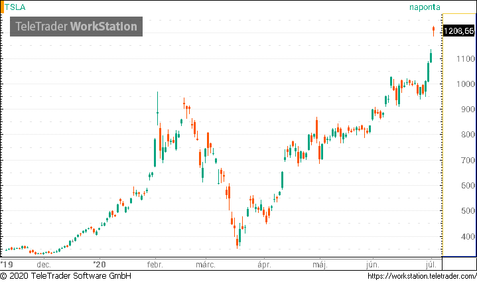Click the 400 price axis label
Viewport: 477px width, 282px height.
click(468, 236)
